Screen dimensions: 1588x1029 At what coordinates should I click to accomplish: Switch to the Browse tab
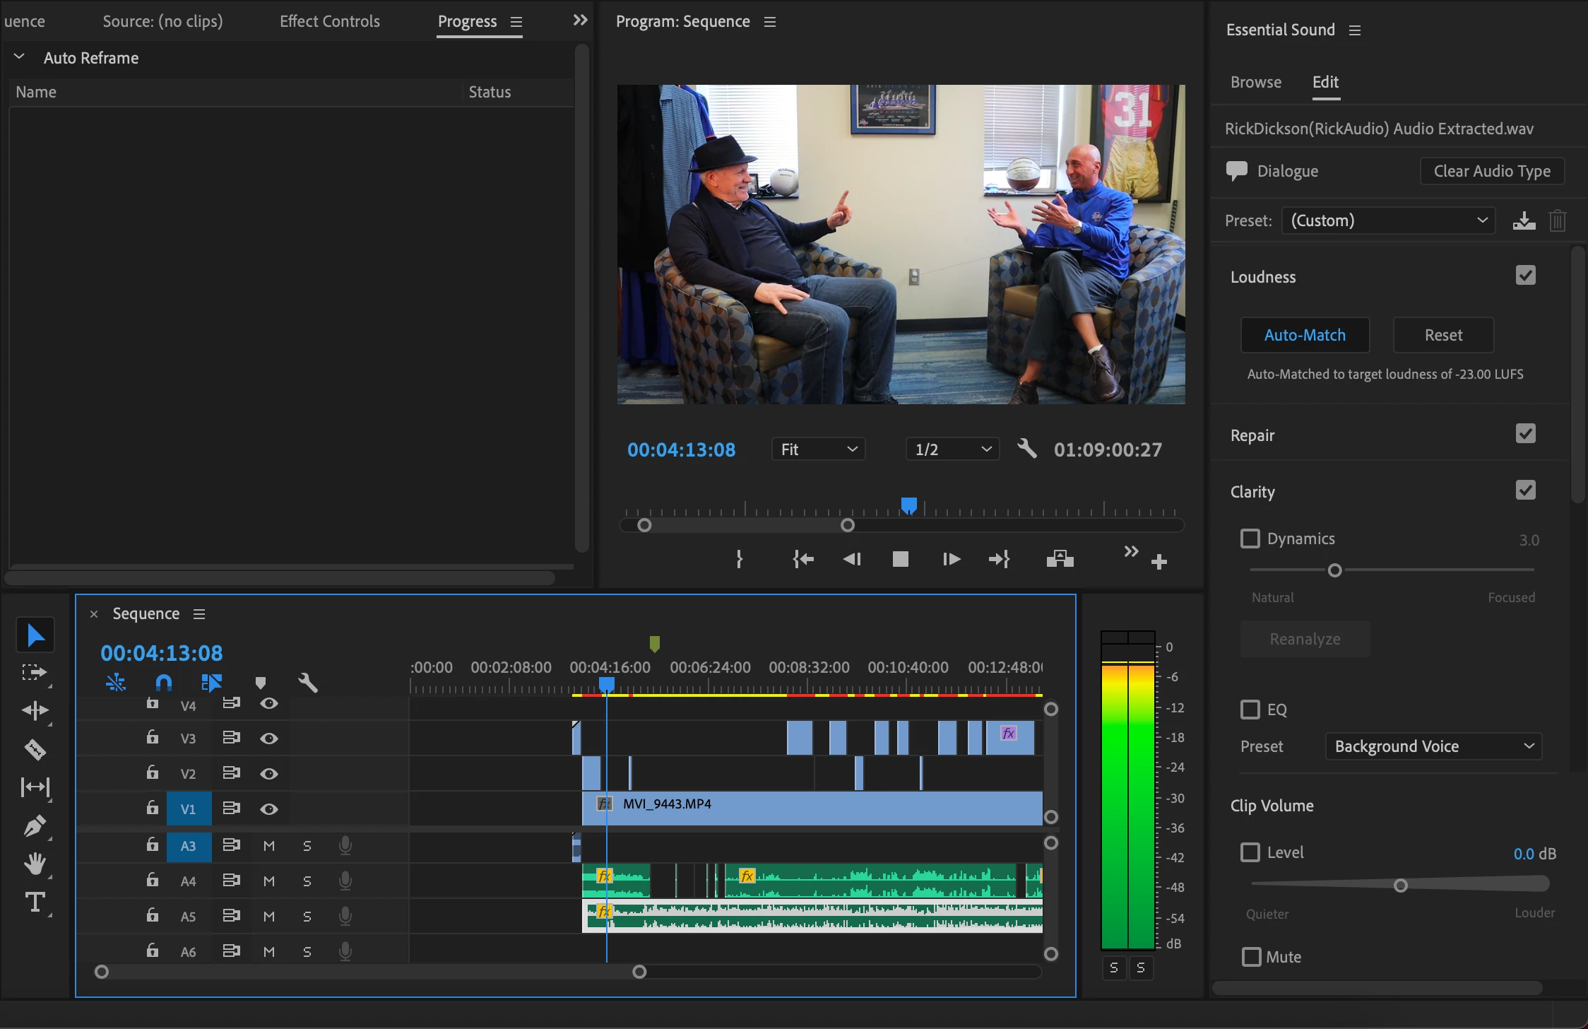pyautogui.click(x=1255, y=82)
